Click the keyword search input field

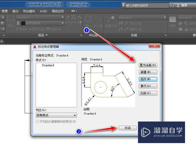147,5
